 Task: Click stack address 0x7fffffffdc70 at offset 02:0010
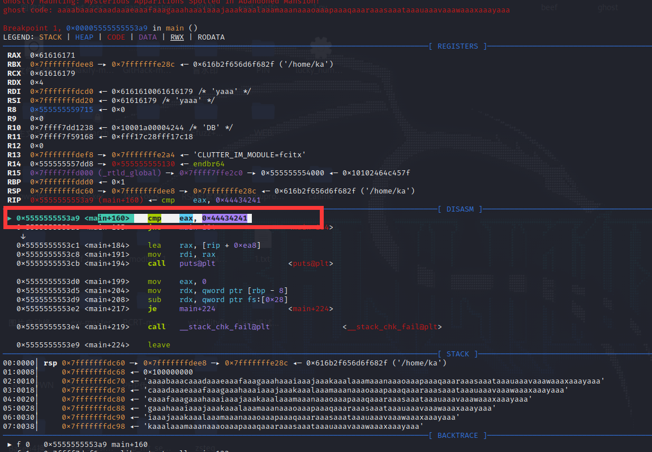[x=93, y=381]
